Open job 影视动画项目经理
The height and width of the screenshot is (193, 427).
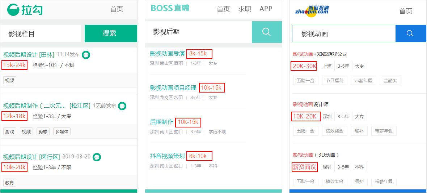173,88
